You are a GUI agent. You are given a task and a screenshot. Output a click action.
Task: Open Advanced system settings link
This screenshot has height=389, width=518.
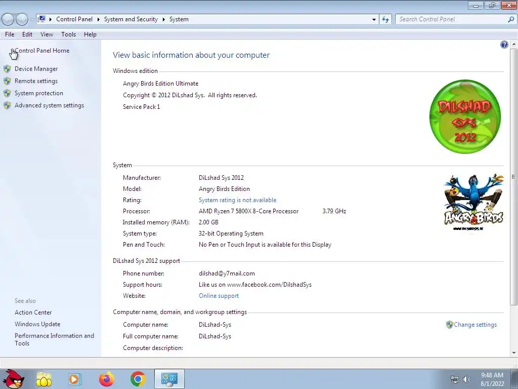[49, 105]
